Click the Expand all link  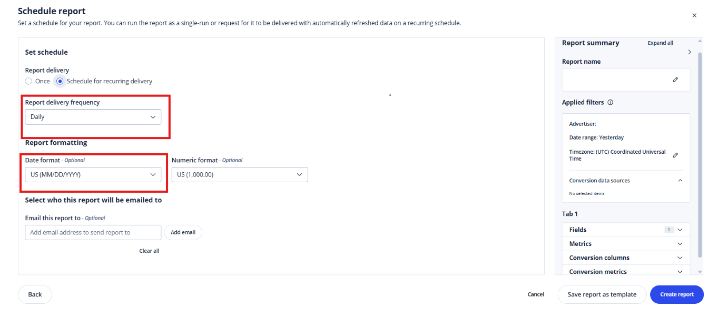[x=661, y=43]
